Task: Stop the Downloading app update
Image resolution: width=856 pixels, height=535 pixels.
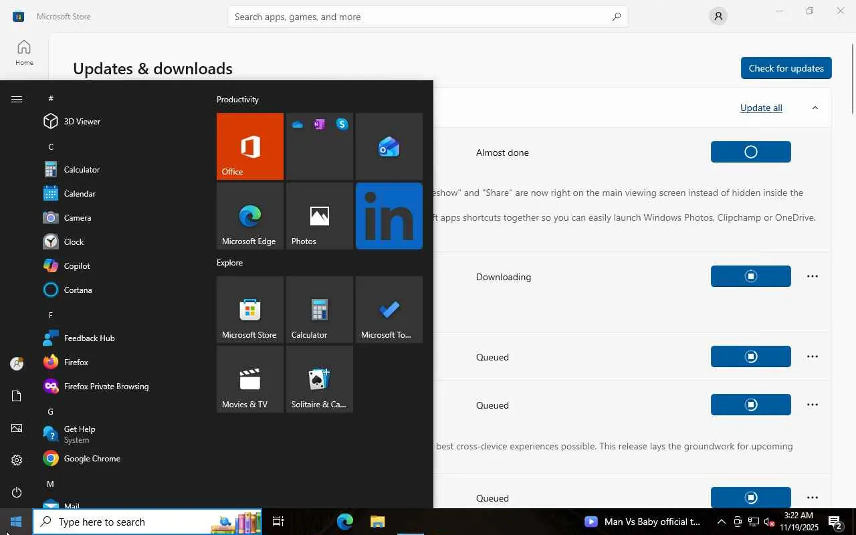Action: [x=751, y=276]
